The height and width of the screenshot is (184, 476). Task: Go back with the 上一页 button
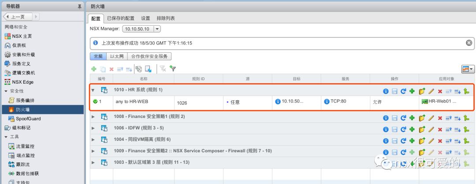17,17
